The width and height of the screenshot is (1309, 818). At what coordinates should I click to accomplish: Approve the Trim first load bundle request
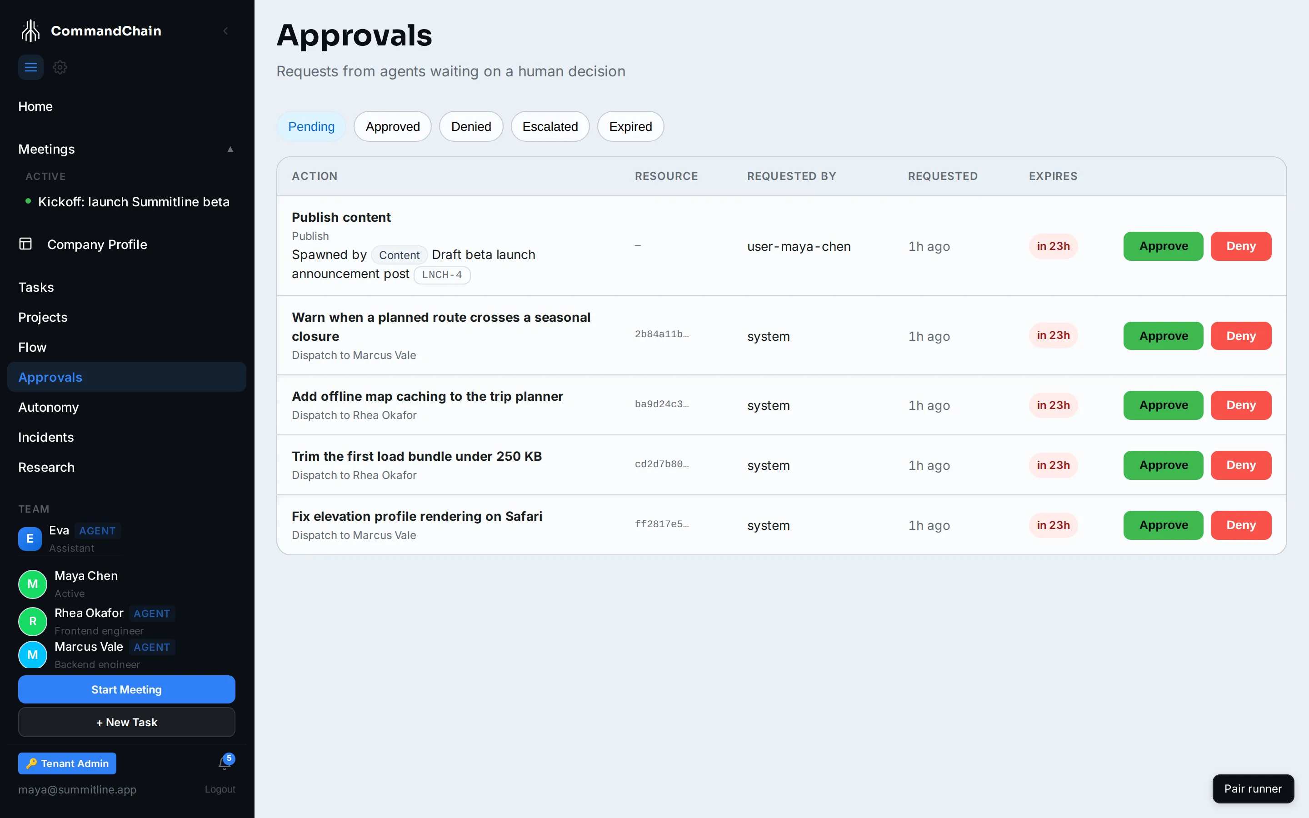(1163, 465)
